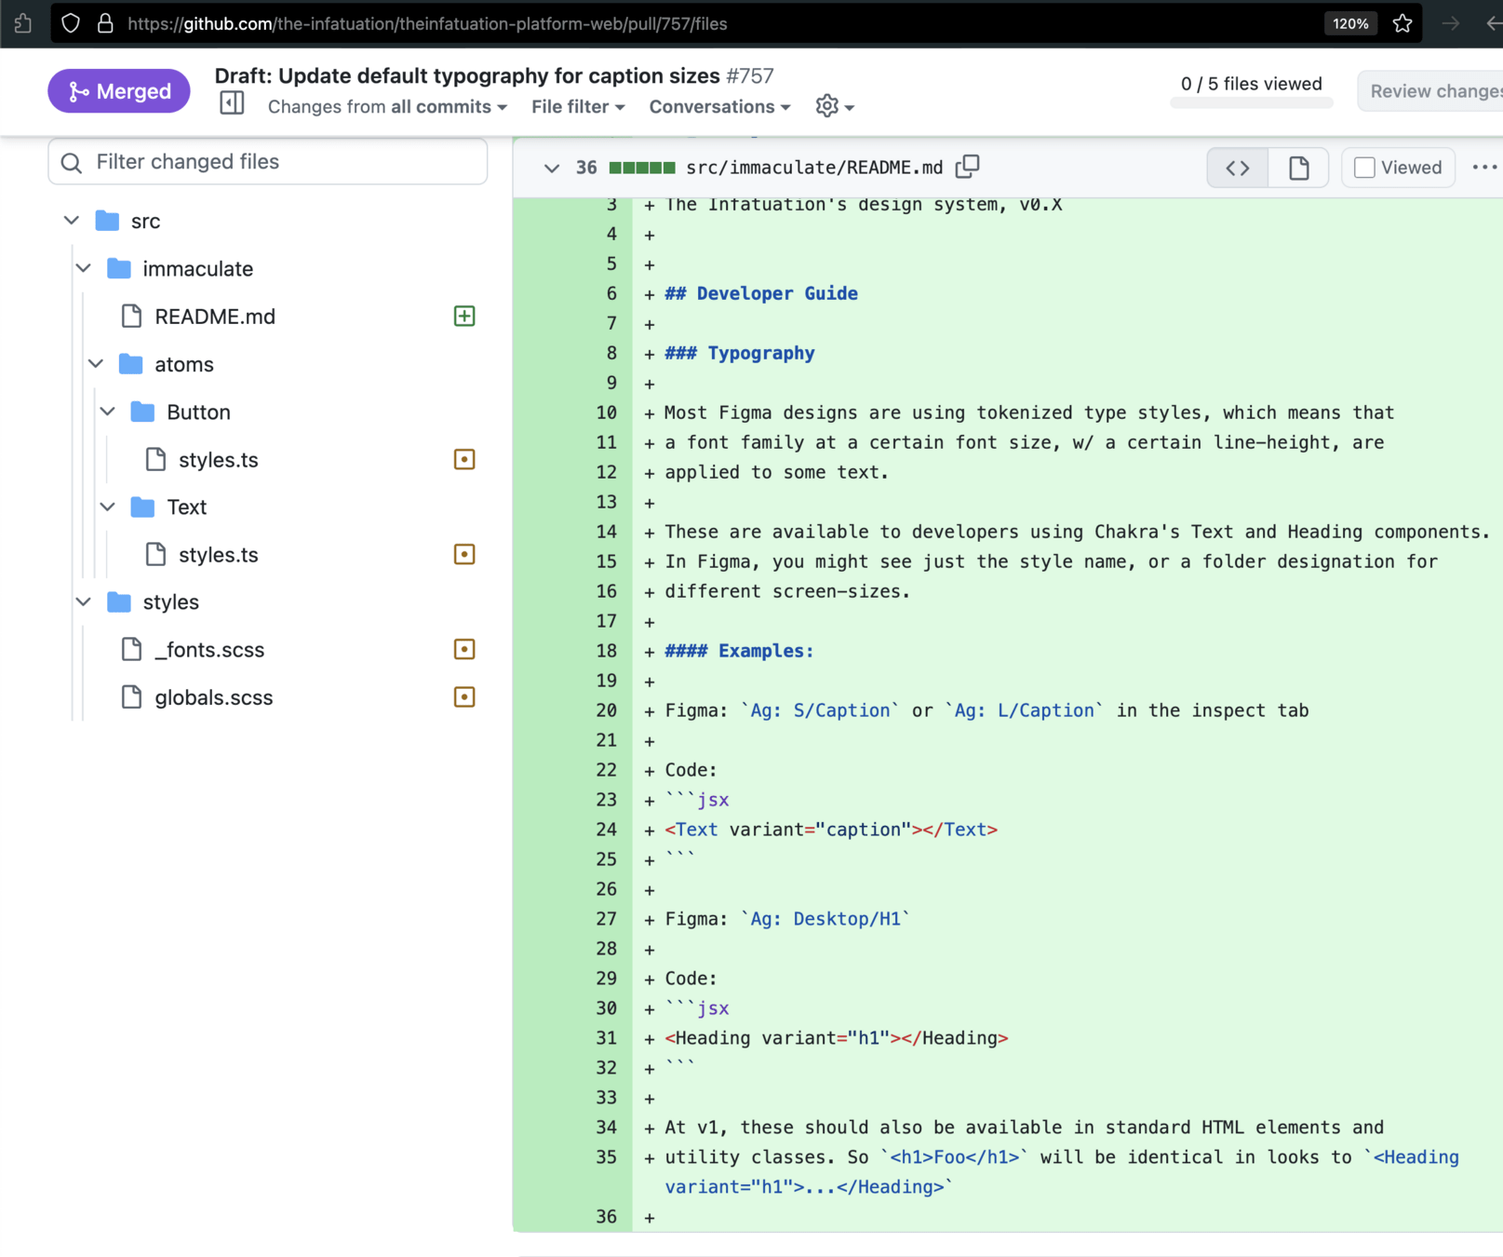Open the File filter dropdown
Viewport: 1503px width, 1257px height.
[x=578, y=106]
